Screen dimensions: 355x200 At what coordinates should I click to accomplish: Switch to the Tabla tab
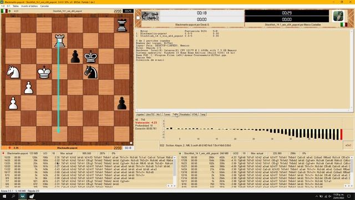coord(175,114)
